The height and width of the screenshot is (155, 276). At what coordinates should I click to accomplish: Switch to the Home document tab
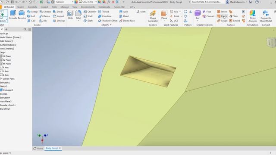tap(38, 148)
